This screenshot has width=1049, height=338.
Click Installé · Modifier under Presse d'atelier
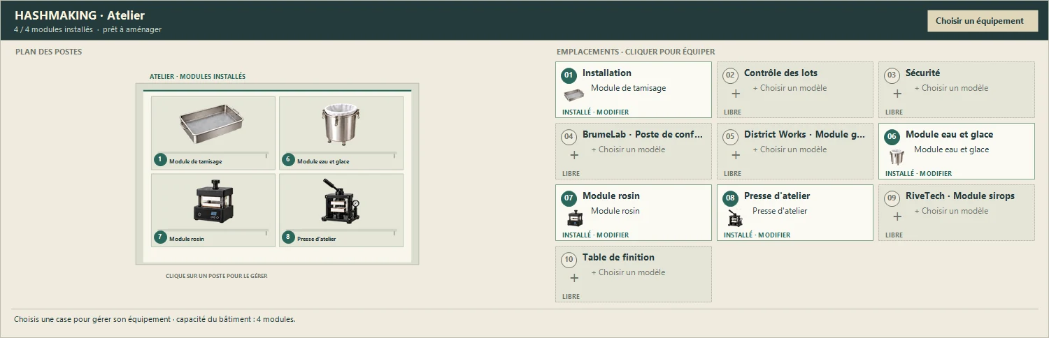(757, 235)
